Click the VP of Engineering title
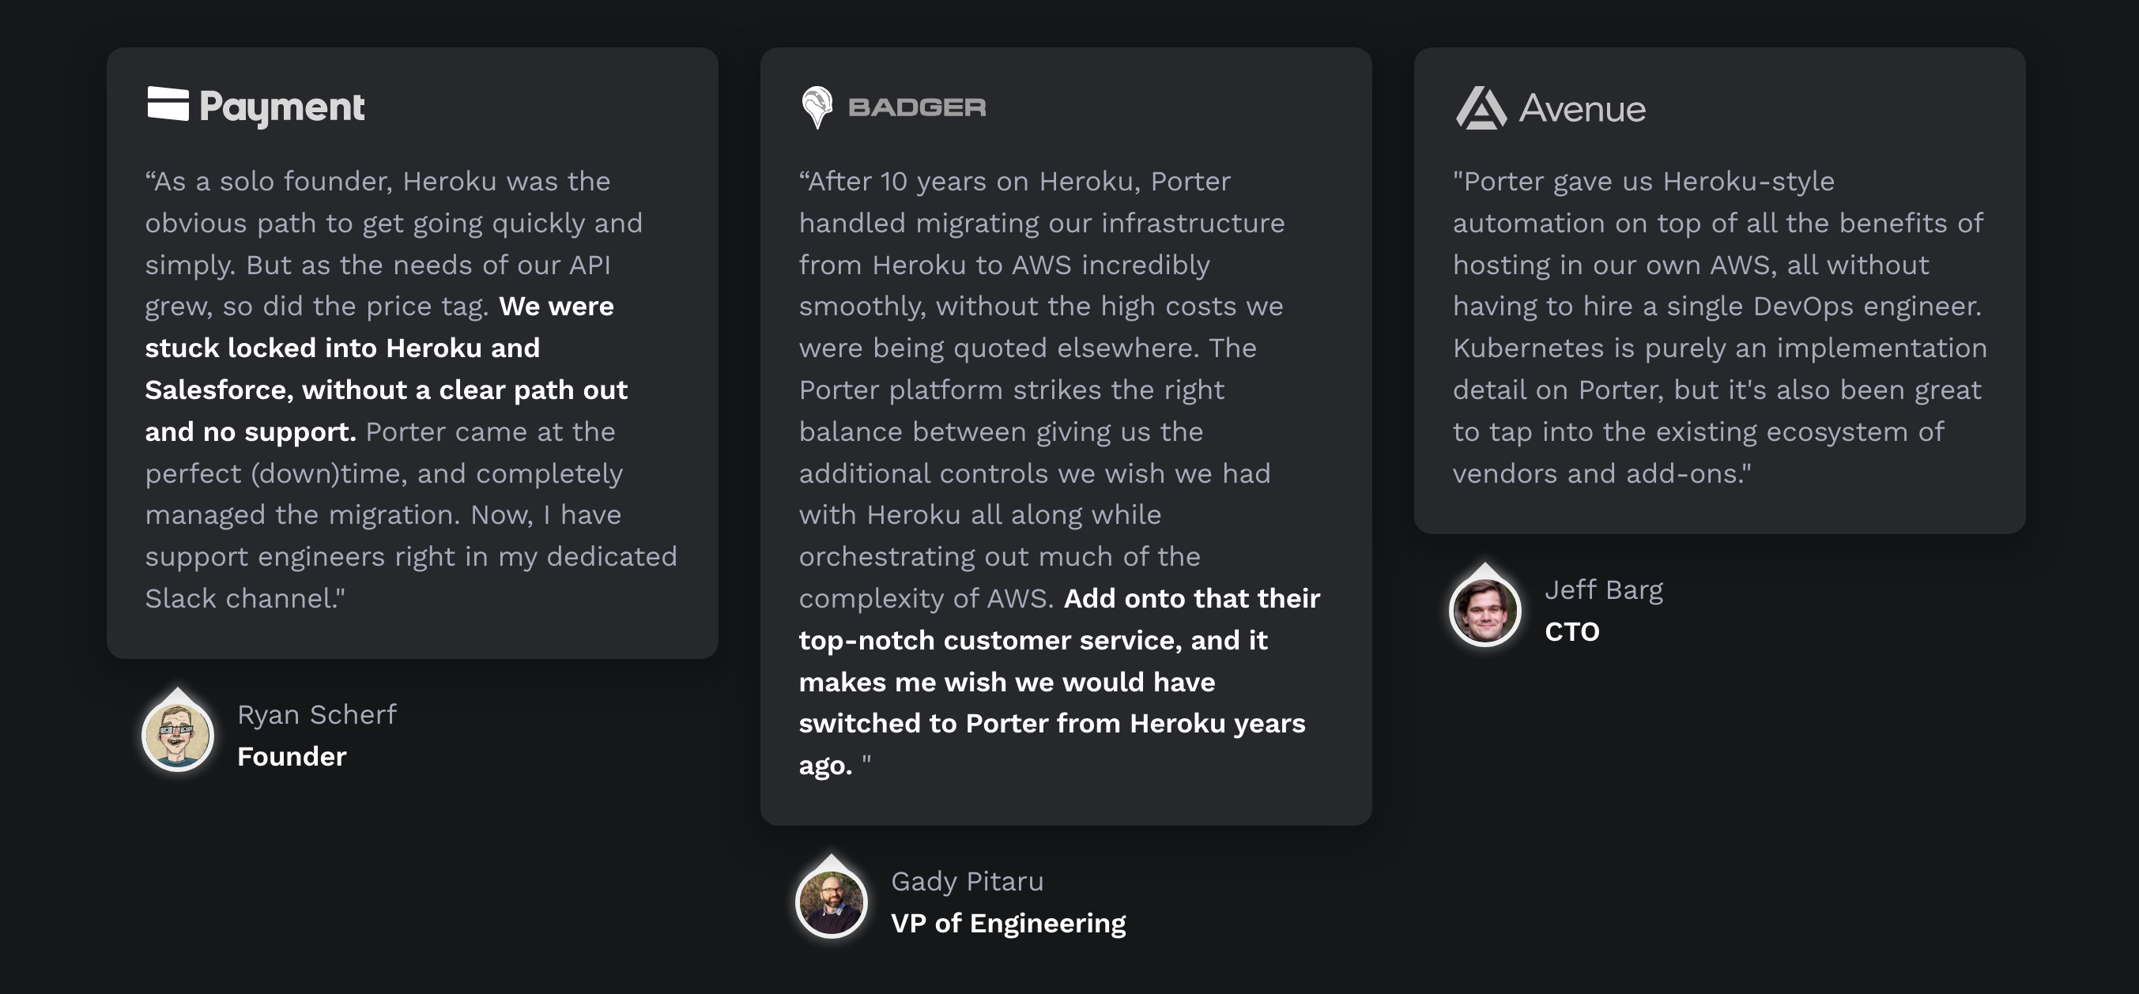2139x994 pixels. pos(1008,924)
